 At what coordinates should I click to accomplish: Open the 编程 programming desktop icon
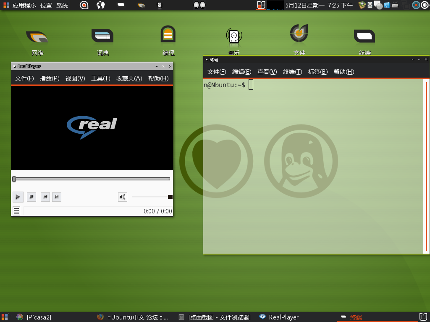[x=168, y=34]
